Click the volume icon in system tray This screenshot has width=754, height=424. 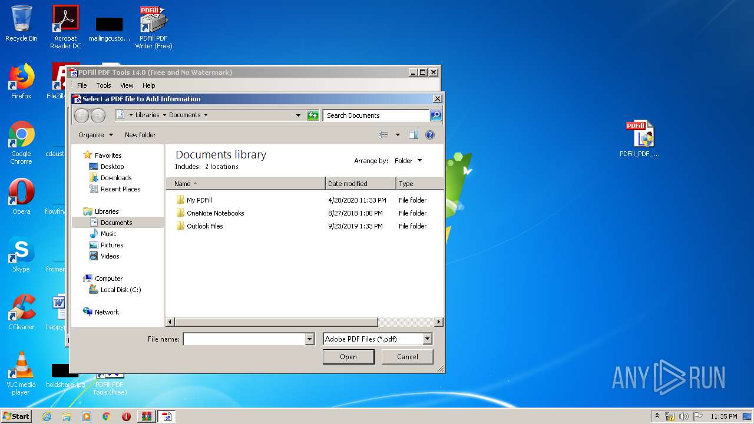684,416
